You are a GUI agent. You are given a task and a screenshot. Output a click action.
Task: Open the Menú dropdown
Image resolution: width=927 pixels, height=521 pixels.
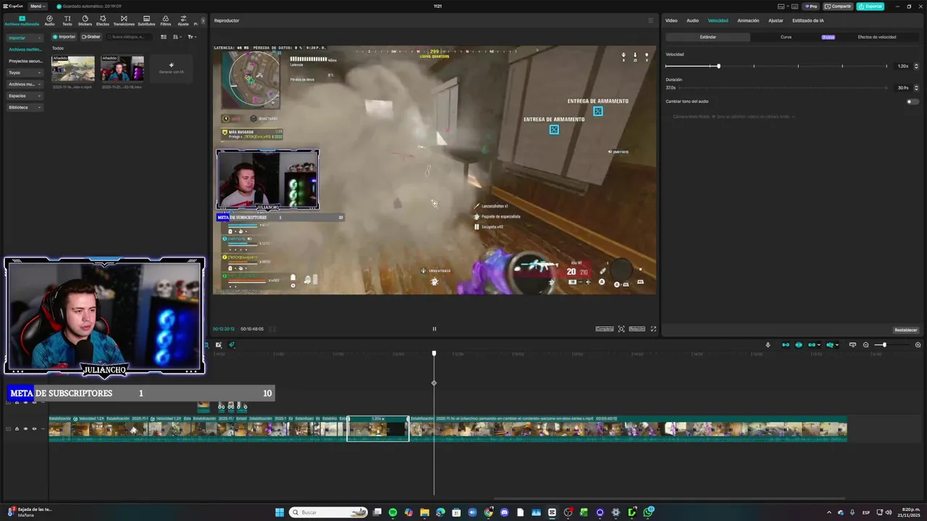click(38, 6)
